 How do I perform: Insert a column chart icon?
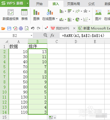[62, 11]
